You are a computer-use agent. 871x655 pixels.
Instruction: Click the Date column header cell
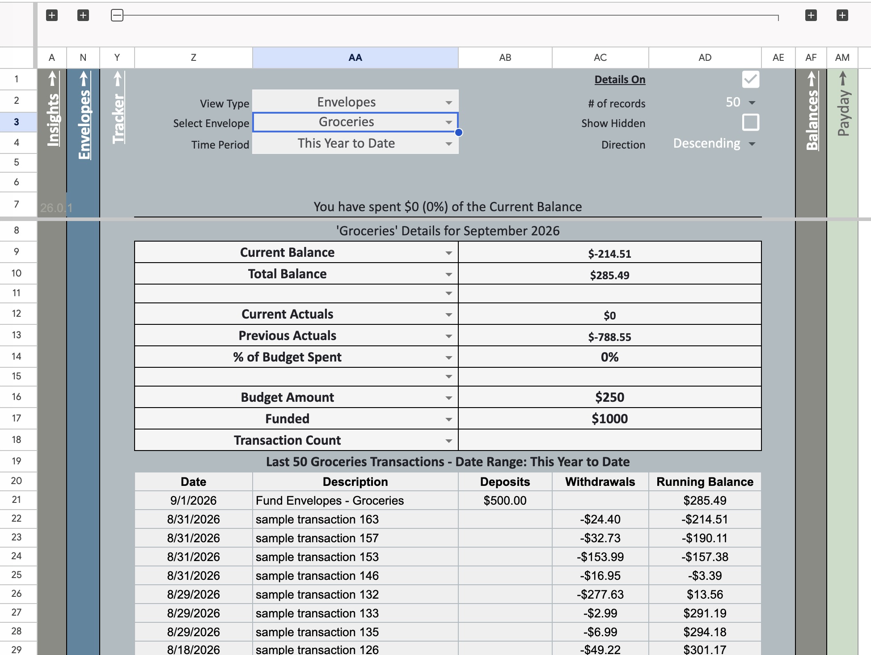[194, 482]
